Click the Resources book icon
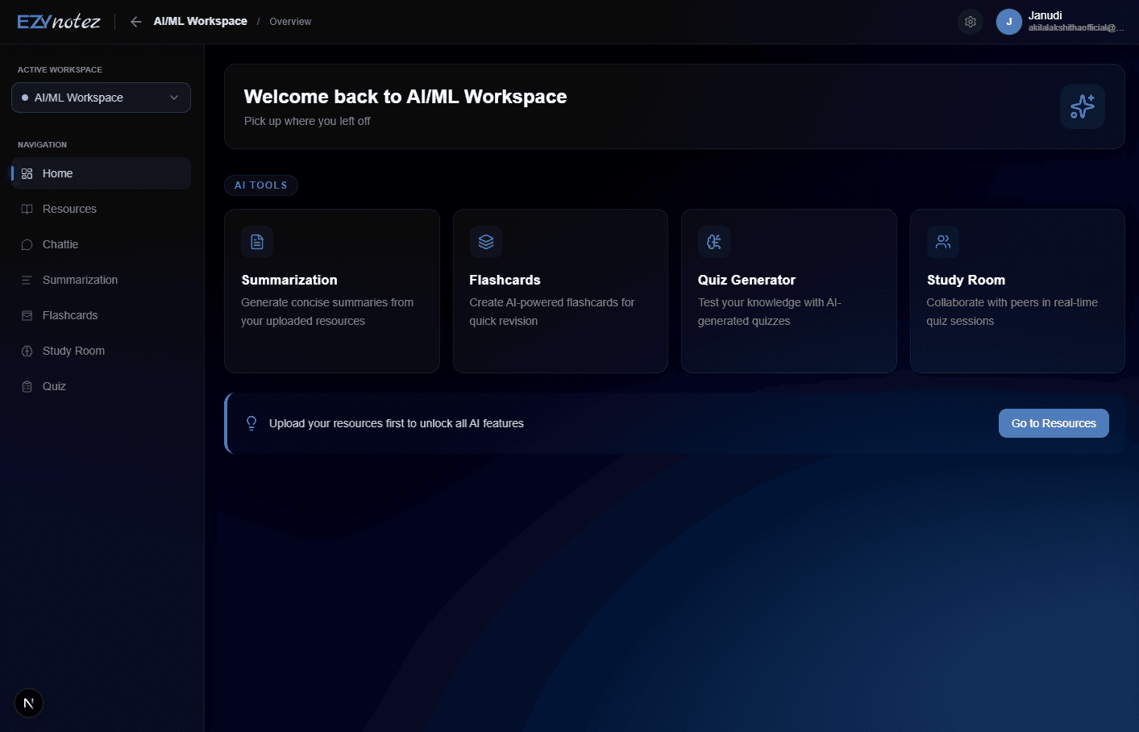This screenshot has height=732, width=1139. tap(27, 209)
